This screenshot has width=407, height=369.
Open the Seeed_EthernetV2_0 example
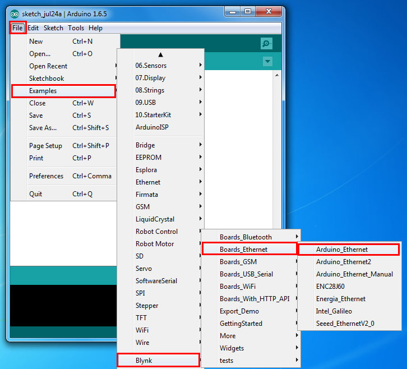[x=349, y=324]
